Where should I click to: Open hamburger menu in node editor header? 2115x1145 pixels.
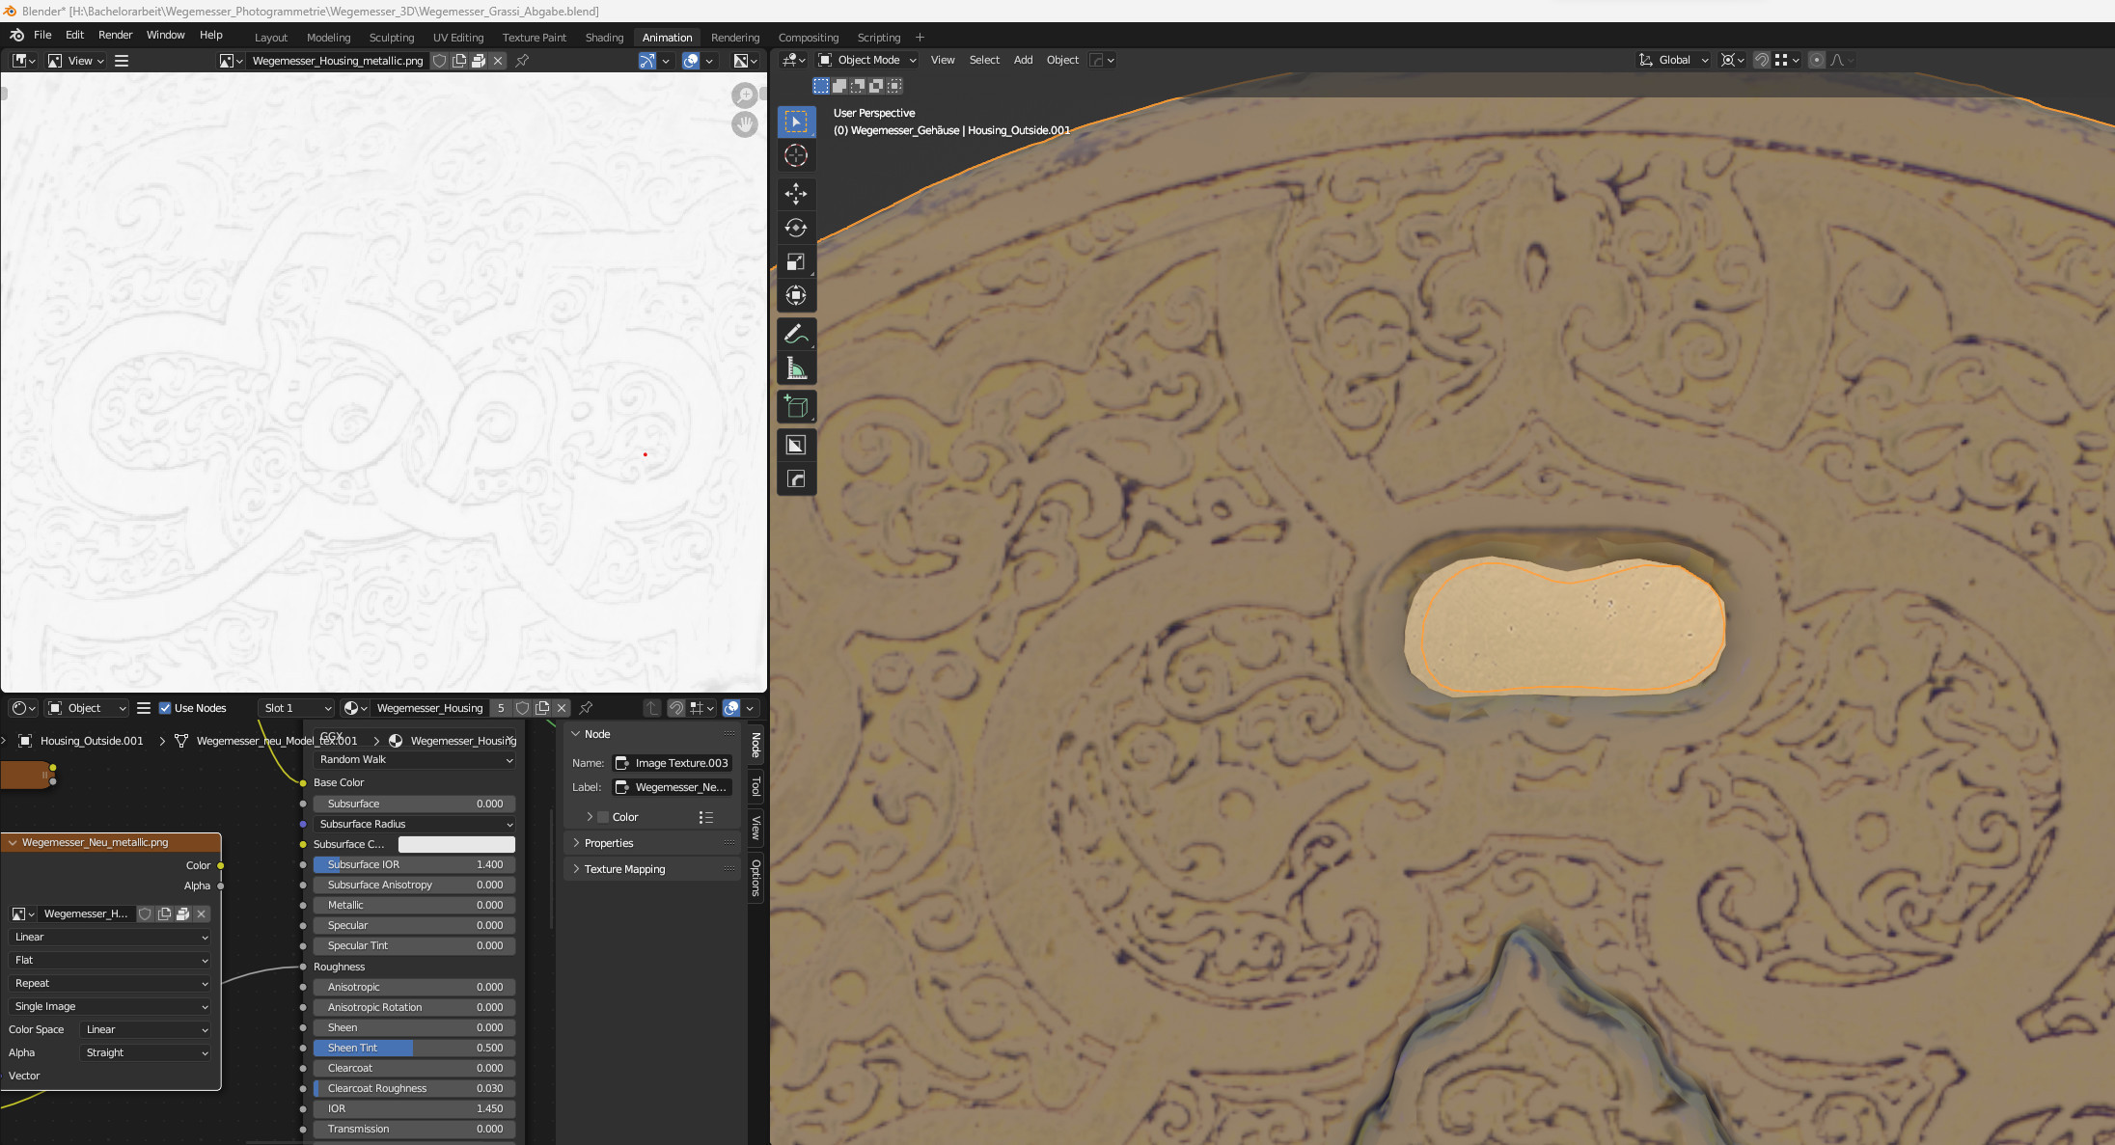click(144, 708)
